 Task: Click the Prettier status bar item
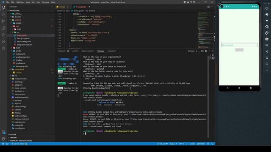(201, 144)
